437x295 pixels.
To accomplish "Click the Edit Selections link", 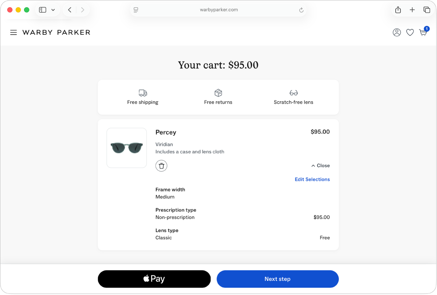I will [x=312, y=179].
